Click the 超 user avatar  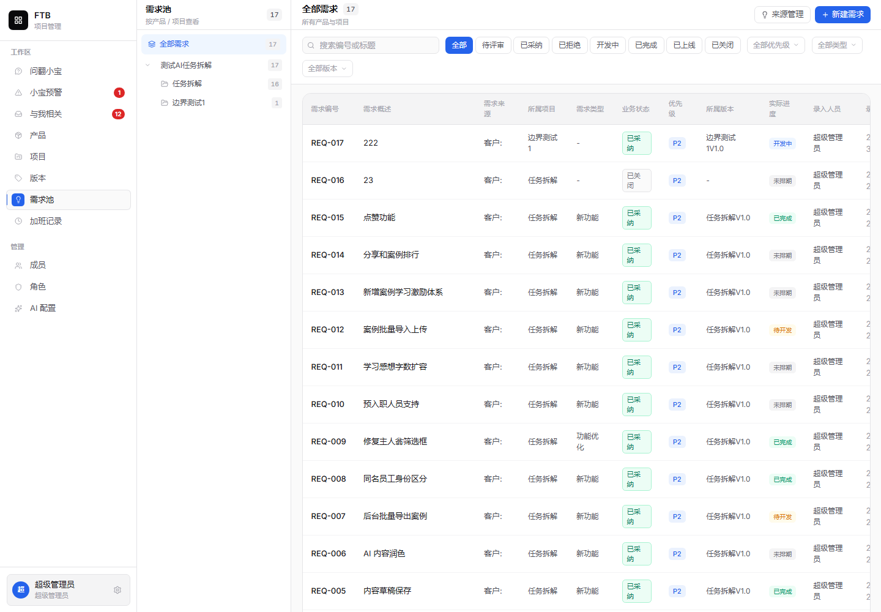(21, 590)
